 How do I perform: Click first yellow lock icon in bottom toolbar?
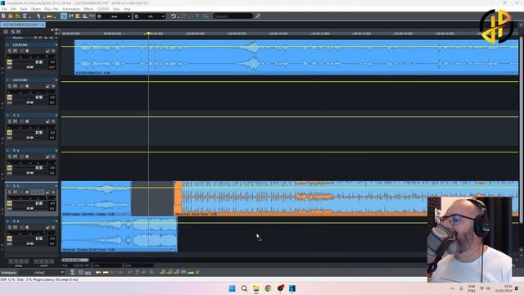[x=162, y=272]
